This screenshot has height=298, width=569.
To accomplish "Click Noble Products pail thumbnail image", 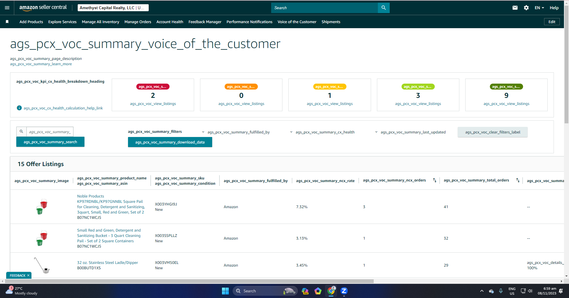I will pos(41,207).
